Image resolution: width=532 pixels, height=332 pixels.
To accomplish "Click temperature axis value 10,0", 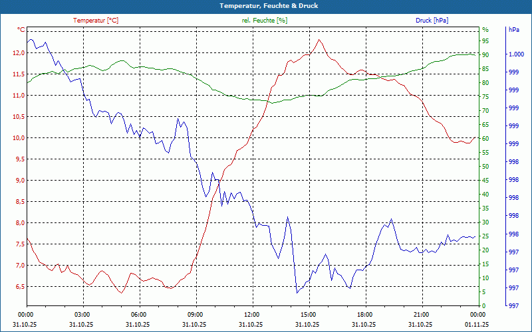I will pos(19,138).
